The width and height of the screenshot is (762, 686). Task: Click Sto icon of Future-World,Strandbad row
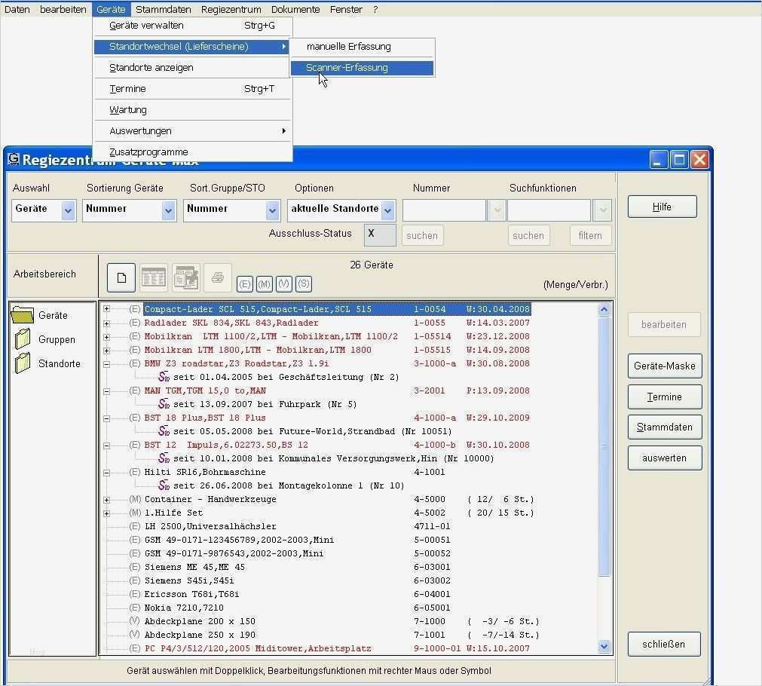pyautogui.click(x=164, y=431)
